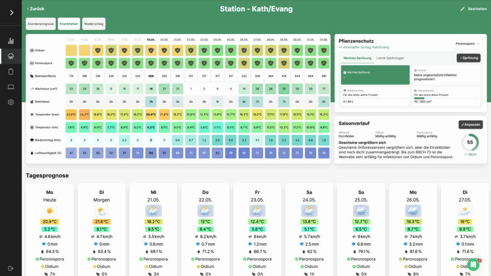
Task: Open settings gear in sidebar
Action: point(11,102)
